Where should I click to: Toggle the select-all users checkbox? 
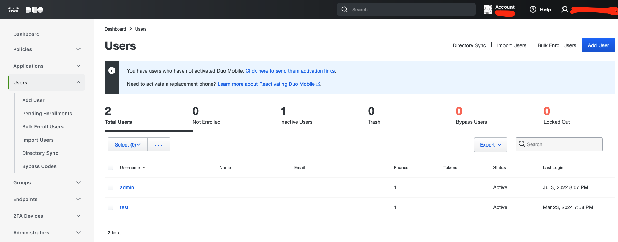110,168
